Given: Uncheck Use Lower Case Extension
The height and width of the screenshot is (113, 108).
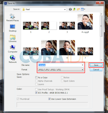Looking at the screenshot, I should (49, 99).
